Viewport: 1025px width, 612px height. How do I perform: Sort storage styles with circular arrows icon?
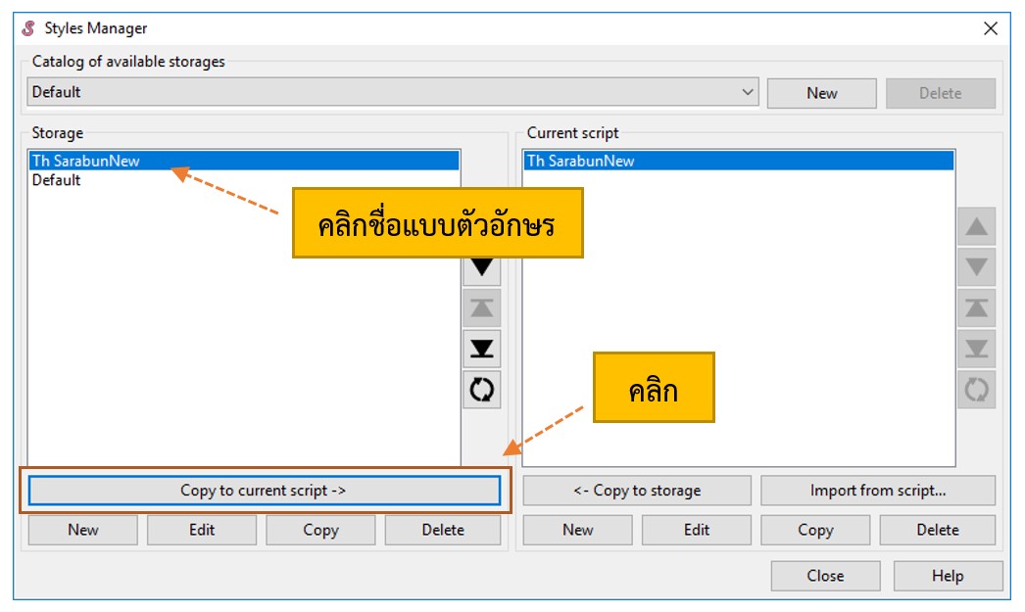pyautogui.click(x=482, y=390)
